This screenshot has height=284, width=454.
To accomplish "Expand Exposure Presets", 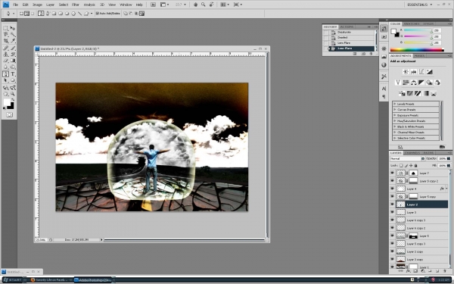I will (x=395, y=115).
